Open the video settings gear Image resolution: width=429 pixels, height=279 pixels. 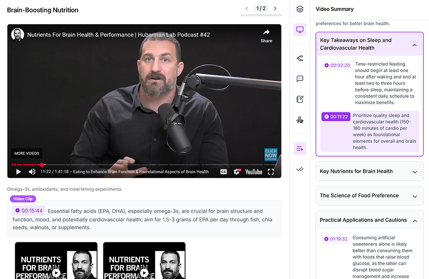tap(237, 172)
